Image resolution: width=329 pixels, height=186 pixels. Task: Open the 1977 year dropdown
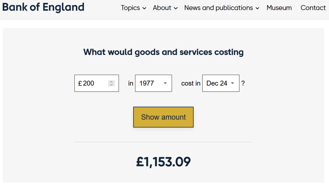click(x=154, y=83)
